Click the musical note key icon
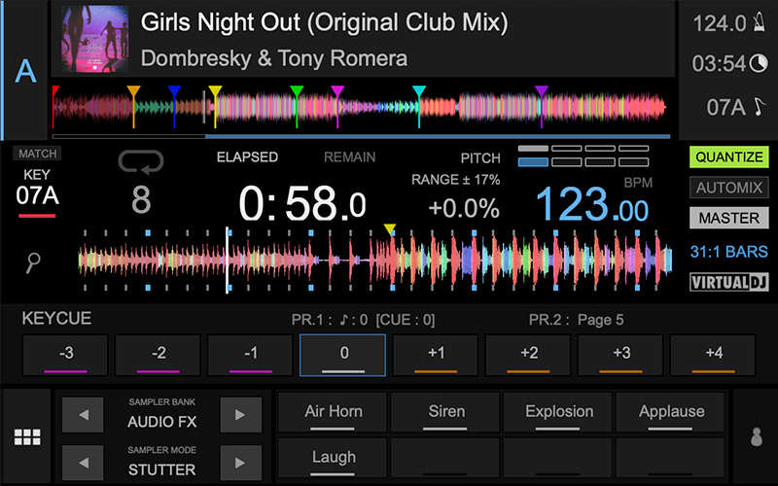The height and width of the screenshot is (486, 778). point(760,107)
